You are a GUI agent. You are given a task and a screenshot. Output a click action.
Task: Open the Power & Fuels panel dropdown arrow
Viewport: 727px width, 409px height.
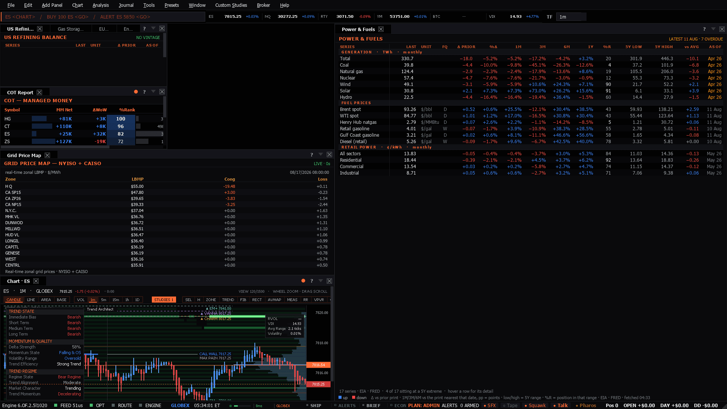click(x=713, y=29)
